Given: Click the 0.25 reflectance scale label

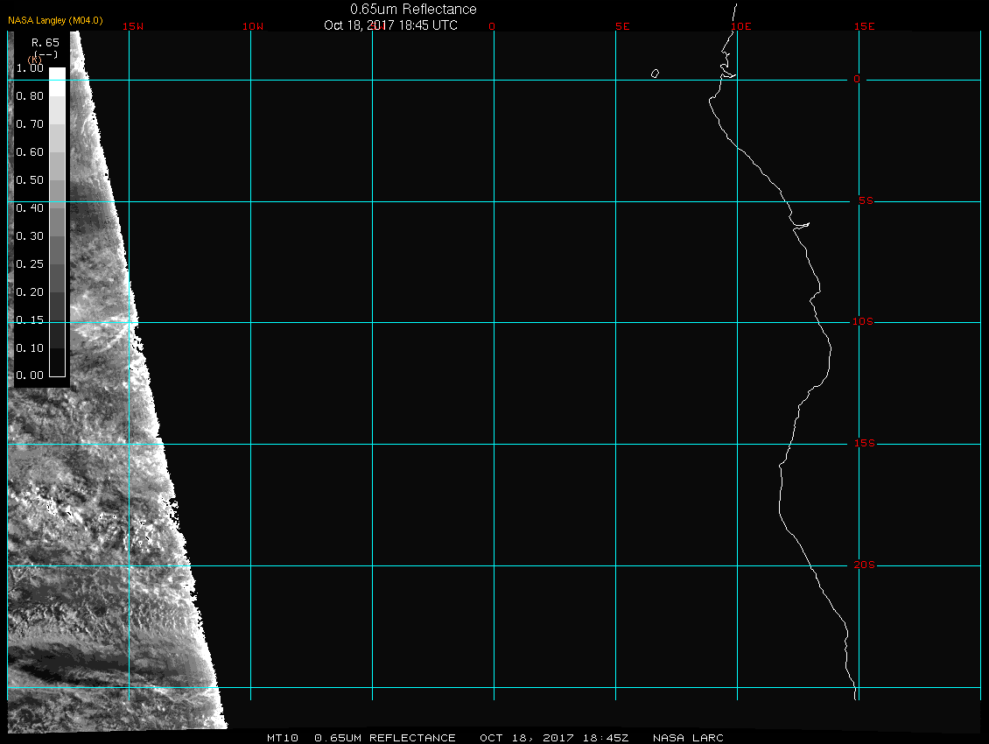Looking at the screenshot, I should [x=29, y=264].
